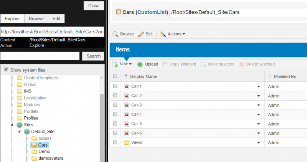Click the localhost URL address field
Image resolution: width=307 pixels, height=162 pixels.
tap(52, 32)
